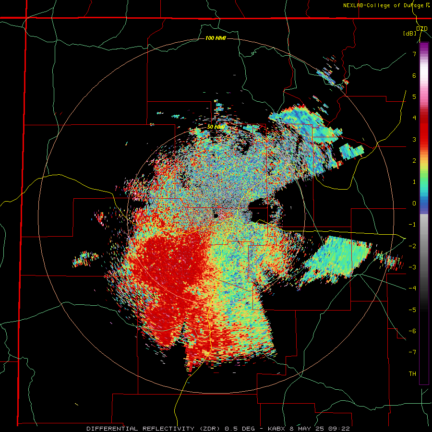Image resolution: width=432 pixels, height=432 pixels.
Task: Click the 3 value on color scale
Action: (414, 139)
